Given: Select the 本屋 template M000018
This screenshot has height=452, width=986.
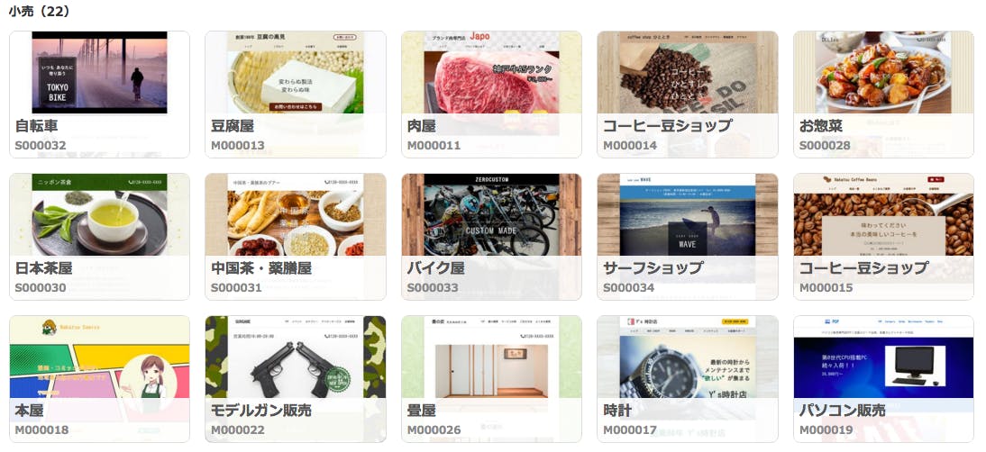Looking at the screenshot, I should pos(99,378).
